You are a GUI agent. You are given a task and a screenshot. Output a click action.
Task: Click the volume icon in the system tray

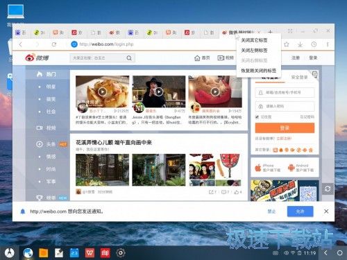pyautogui.click(x=286, y=253)
